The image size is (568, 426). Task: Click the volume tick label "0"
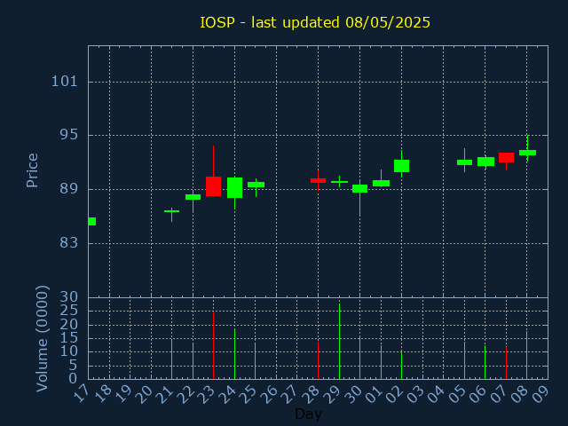pyautogui.click(x=73, y=379)
